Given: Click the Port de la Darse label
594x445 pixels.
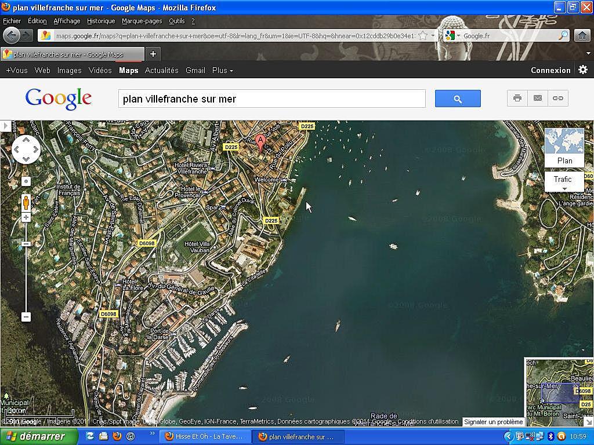Looking at the screenshot, I should click(x=158, y=334).
